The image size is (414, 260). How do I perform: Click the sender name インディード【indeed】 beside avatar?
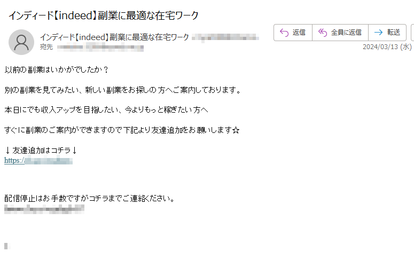(x=114, y=37)
